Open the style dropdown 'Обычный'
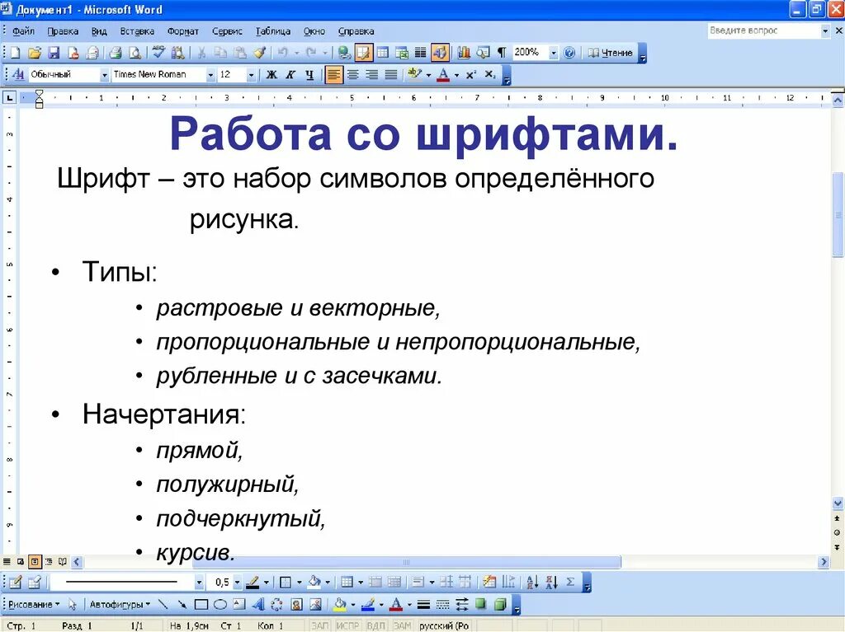This screenshot has height=632, width=845. (105, 75)
